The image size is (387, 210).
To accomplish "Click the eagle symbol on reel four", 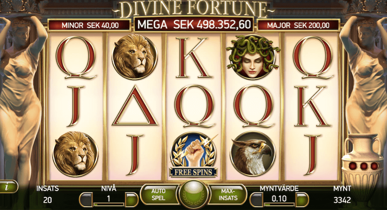I will [x=253, y=153].
